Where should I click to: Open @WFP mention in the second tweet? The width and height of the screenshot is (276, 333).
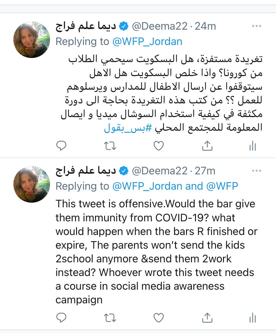[x=222, y=186]
